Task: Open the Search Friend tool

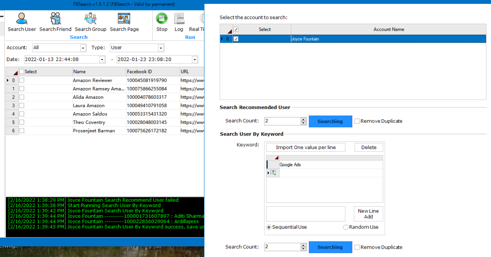Action: [x=55, y=22]
